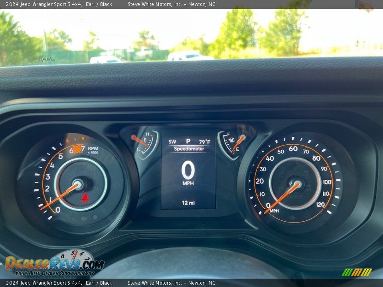Screen dimensions: 383x287
Task: Click the redline zone on tachometer
Action: point(78,149)
